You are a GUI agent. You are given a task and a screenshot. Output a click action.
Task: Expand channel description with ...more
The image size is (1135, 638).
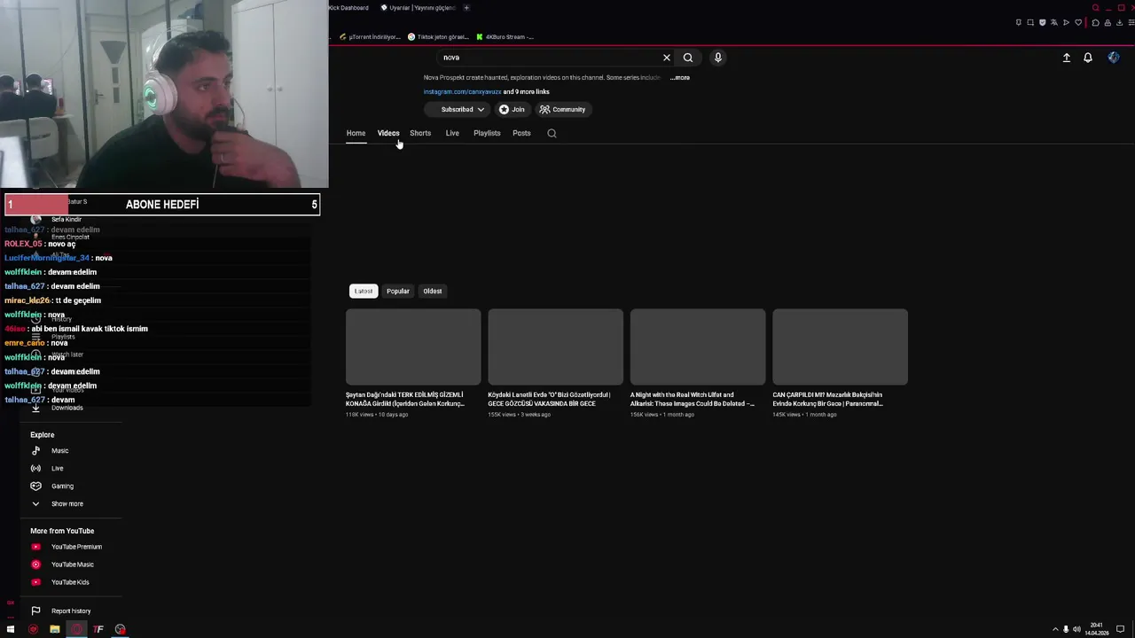(680, 78)
